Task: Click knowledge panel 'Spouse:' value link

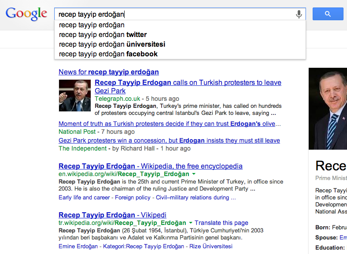Action: [x=343, y=237]
